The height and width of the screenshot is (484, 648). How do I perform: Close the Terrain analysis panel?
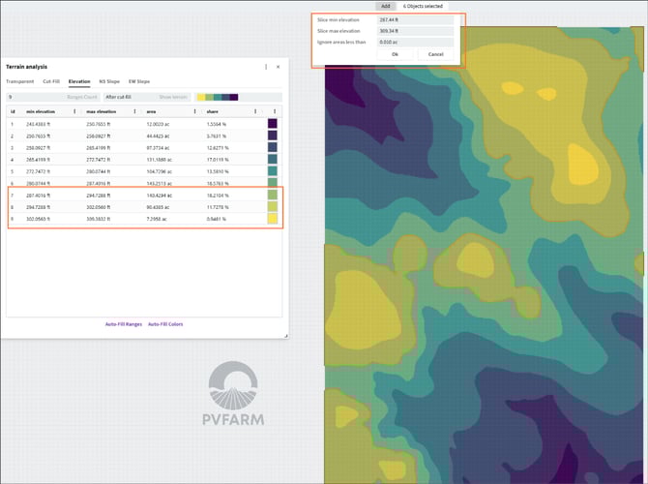[279, 67]
